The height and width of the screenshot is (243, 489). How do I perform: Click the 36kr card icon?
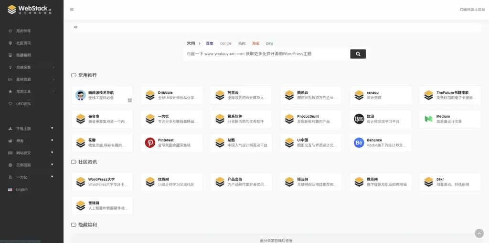coord(428,182)
